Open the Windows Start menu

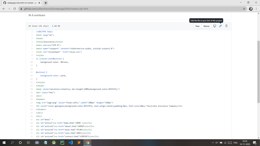point(4,142)
